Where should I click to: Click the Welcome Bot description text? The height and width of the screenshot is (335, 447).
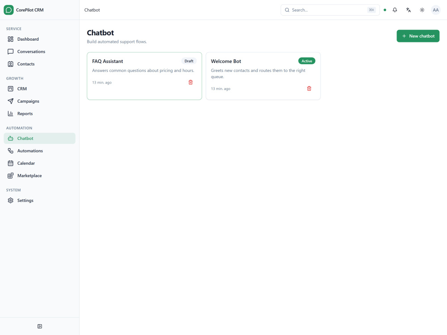pyautogui.click(x=258, y=74)
